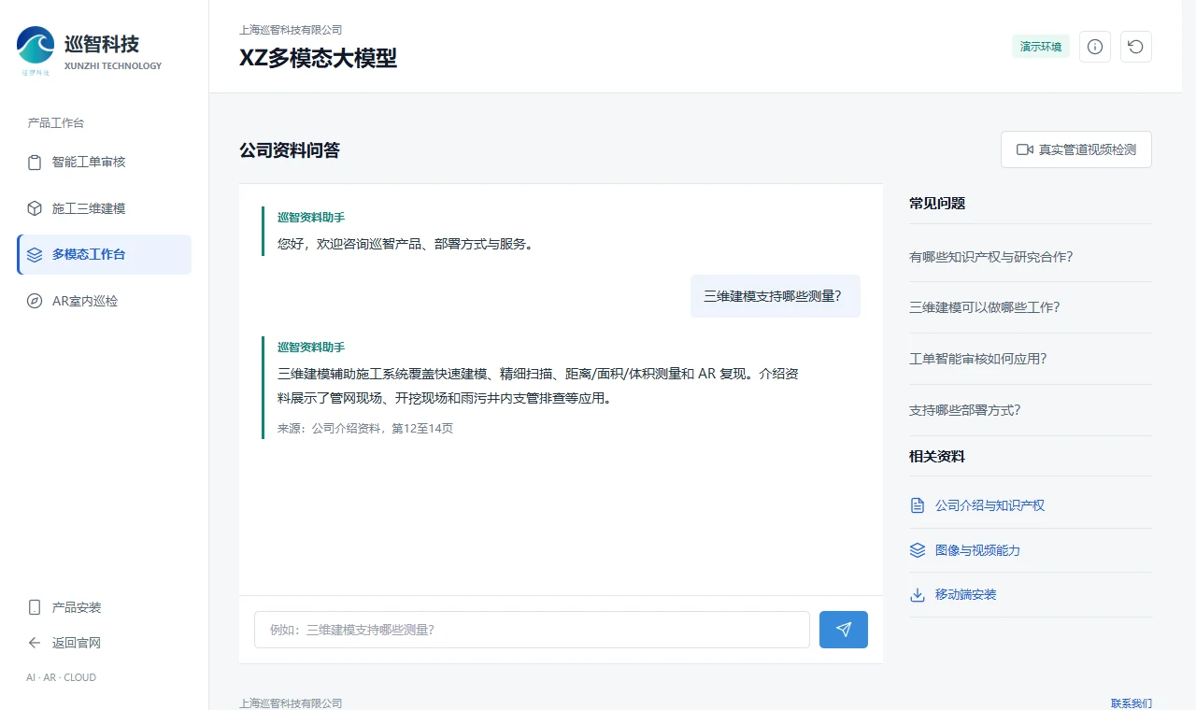
Task: Select 多模态工作台 in the sidebar
Action: pos(104,255)
